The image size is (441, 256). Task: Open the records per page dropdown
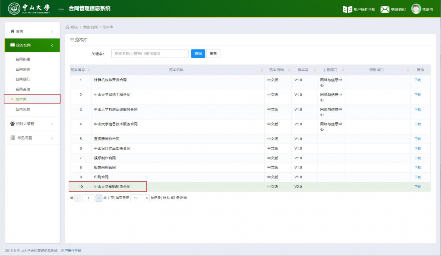140,198
